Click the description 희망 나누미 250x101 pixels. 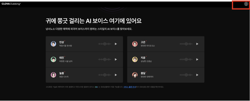pyautogui.click(x=64, y=77)
